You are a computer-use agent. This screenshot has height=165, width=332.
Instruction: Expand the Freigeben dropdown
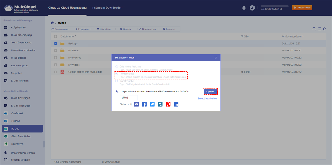tap(83, 29)
